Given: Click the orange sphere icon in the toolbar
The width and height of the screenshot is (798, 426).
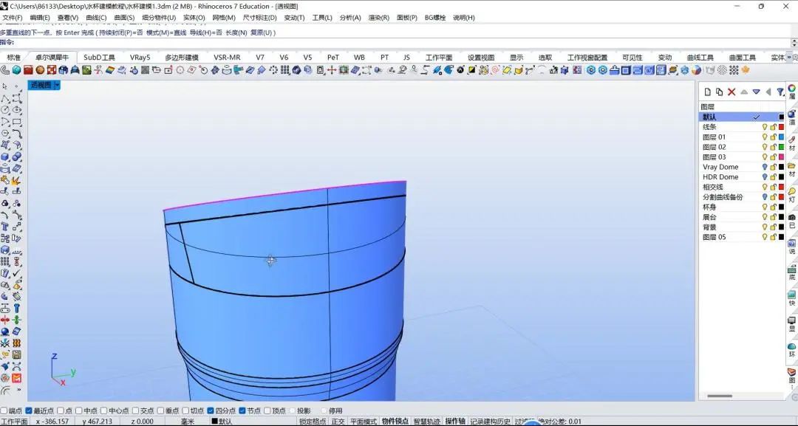Looking at the screenshot, I should pyautogui.click(x=40, y=70).
